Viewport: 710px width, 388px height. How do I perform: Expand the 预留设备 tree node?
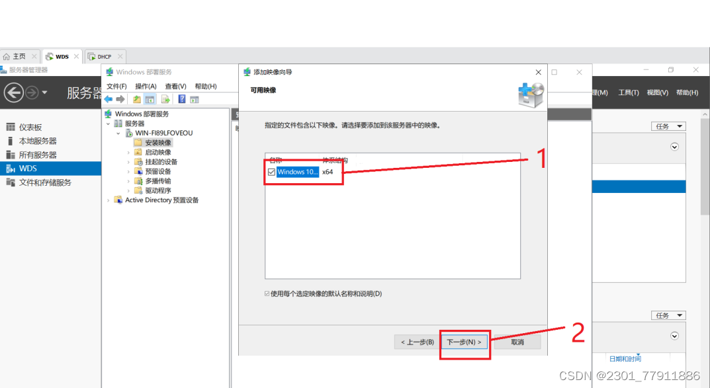(128, 171)
